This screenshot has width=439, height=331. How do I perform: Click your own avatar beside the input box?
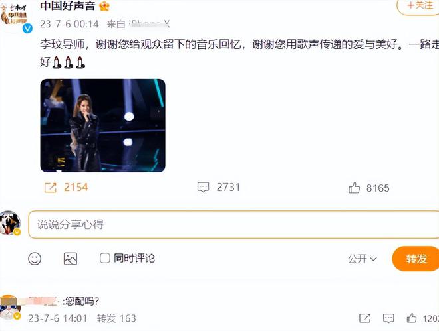pyautogui.click(x=11, y=223)
